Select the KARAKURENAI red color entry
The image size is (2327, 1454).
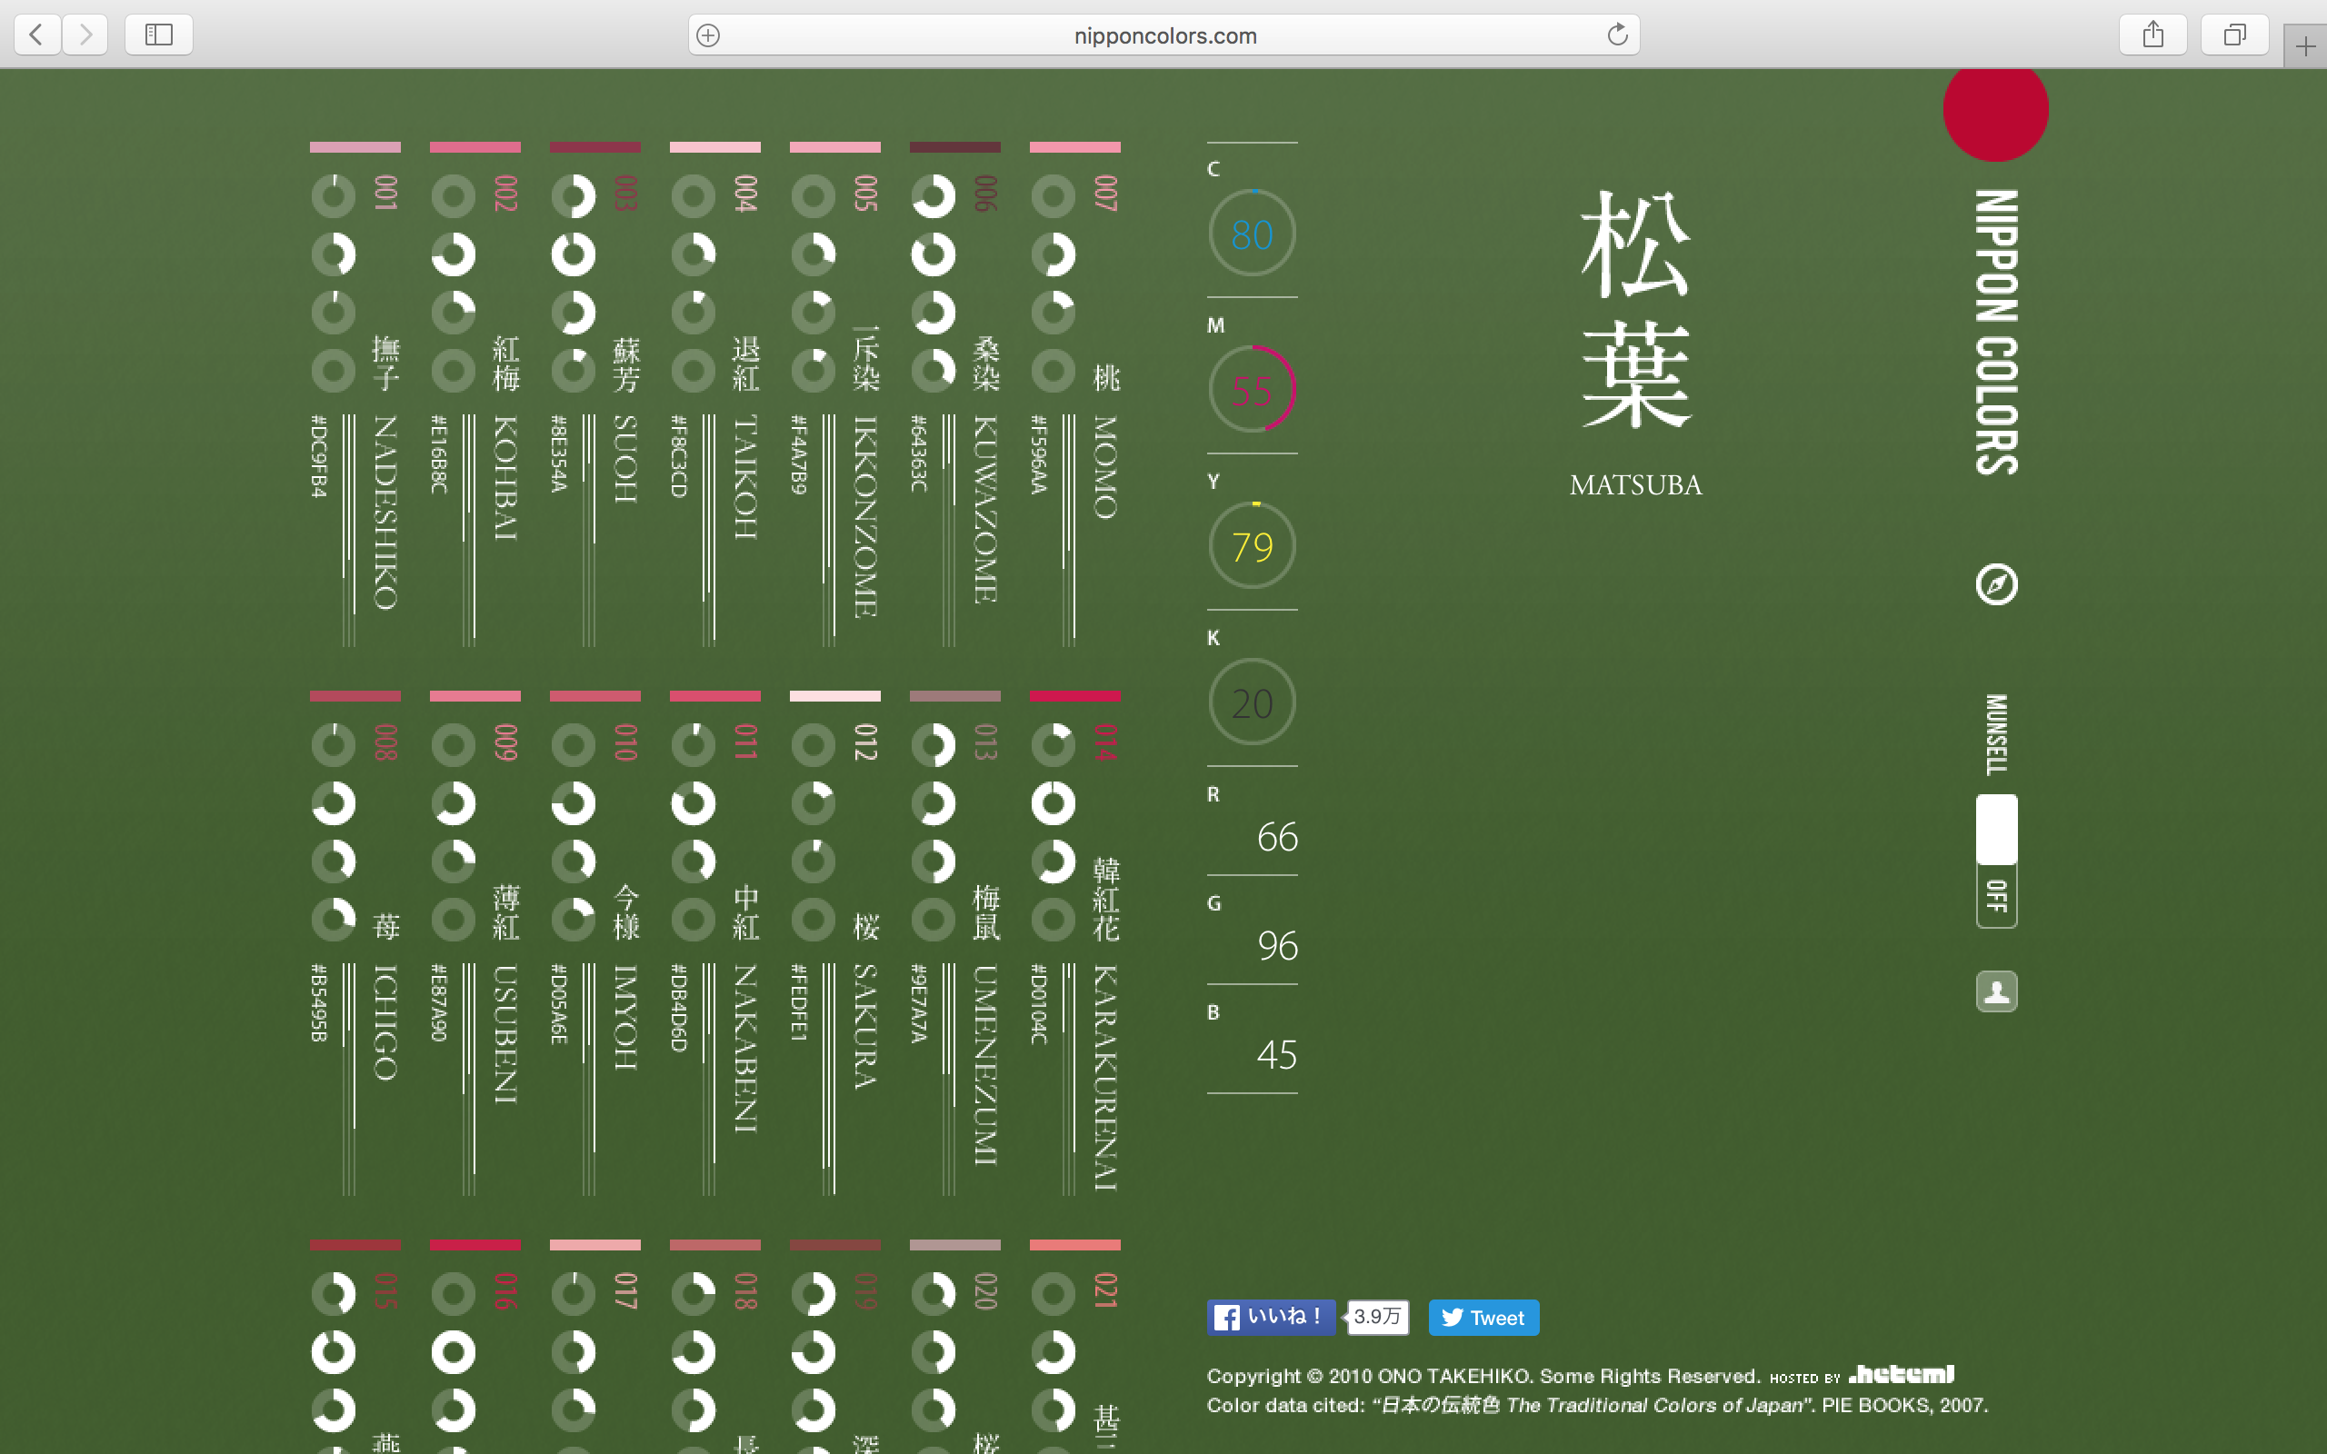coord(1074,695)
